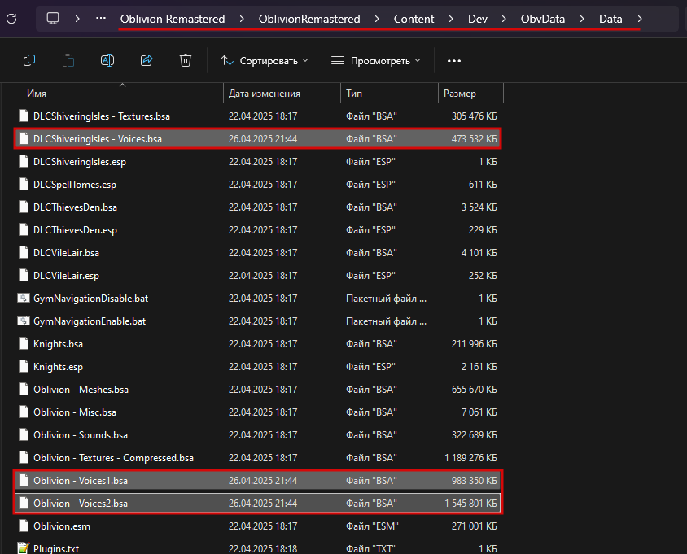Click the Data breadcrumb segment

click(610, 19)
